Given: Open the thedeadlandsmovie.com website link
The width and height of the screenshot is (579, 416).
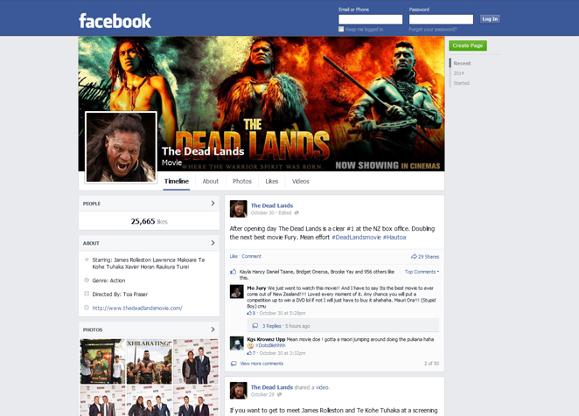Looking at the screenshot, I should [x=137, y=308].
